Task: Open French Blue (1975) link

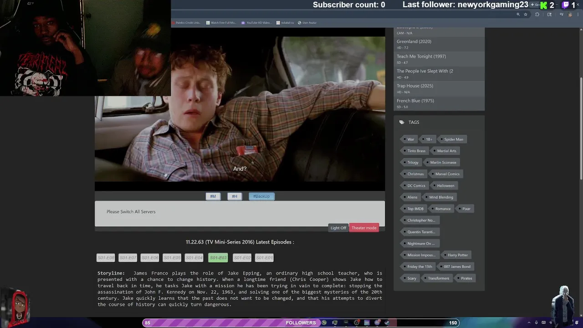Action: pos(415,101)
